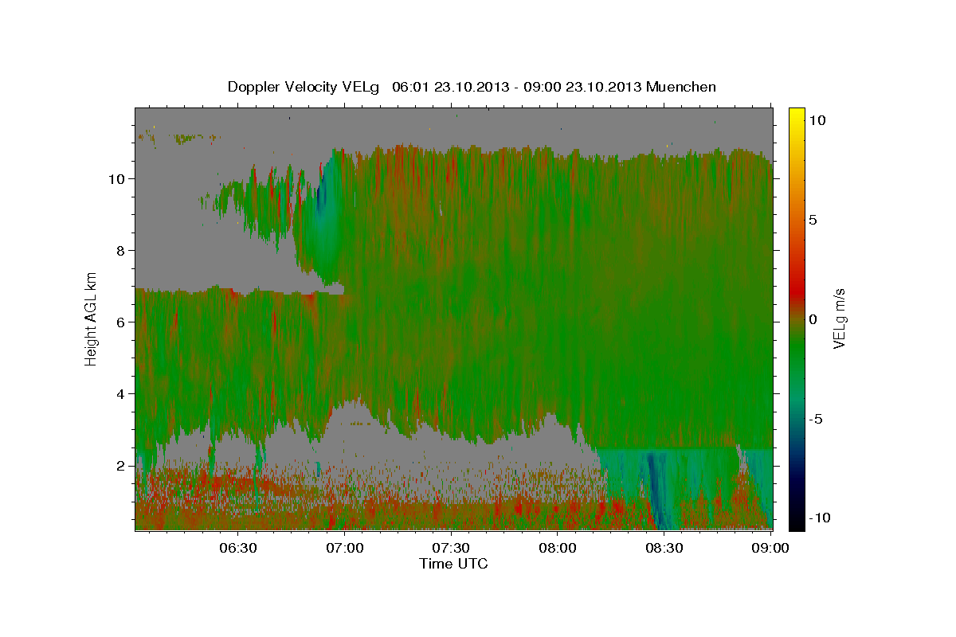Click the colorbar tick label -5
Viewport: 956px width, 637px height.
tap(817, 419)
